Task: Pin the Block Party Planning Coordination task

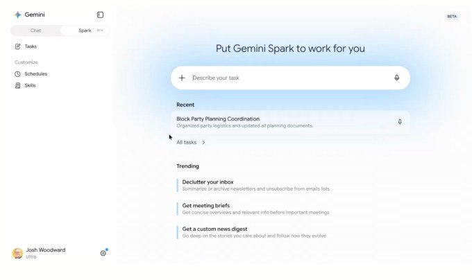Action: [400, 122]
